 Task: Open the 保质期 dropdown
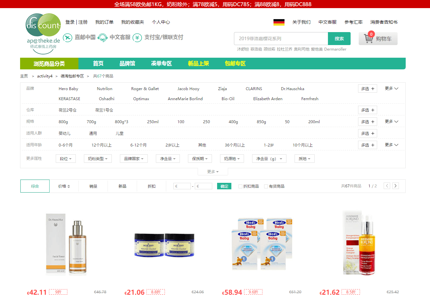(x=200, y=159)
